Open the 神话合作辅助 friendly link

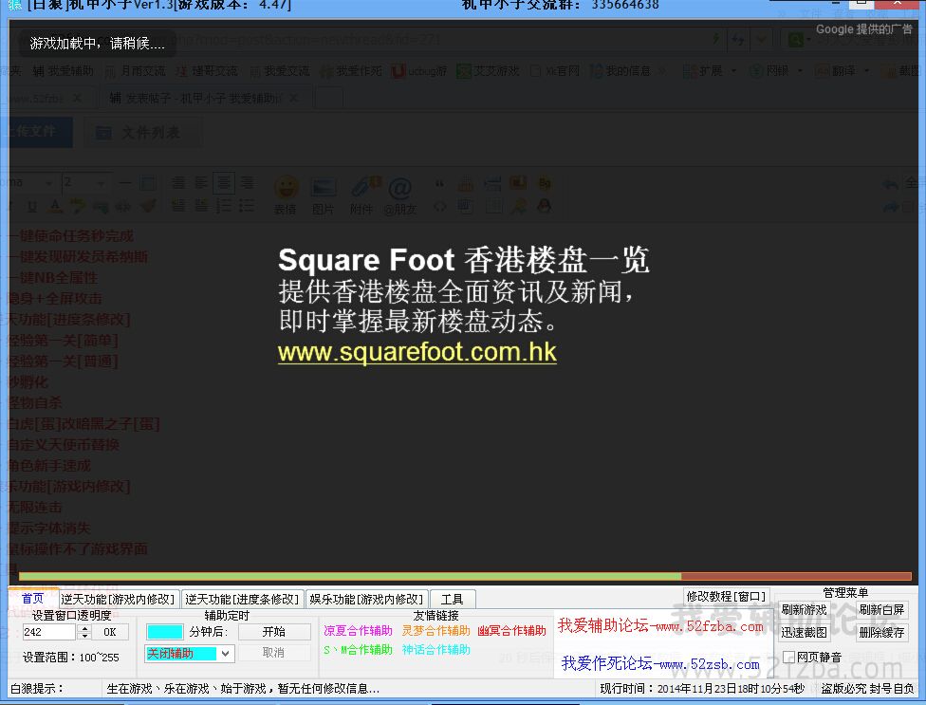pos(435,650)
